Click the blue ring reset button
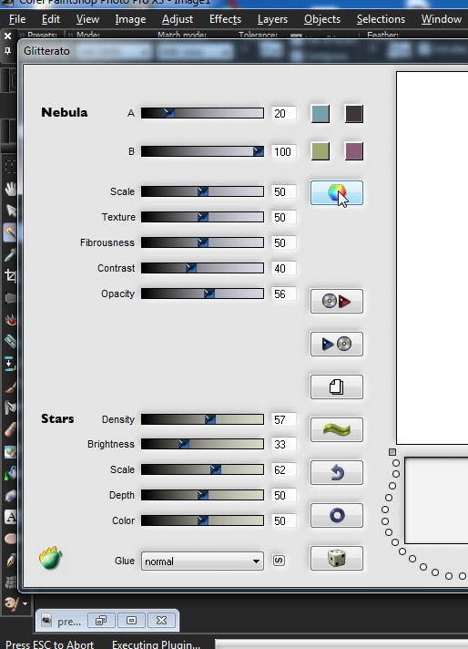The image size is (468, 649). click(337, 515)
